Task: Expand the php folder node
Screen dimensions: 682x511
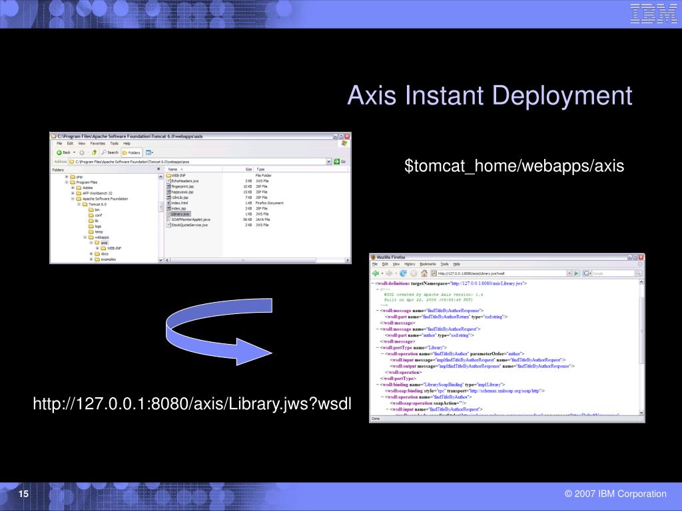Action: click(67, 177)
